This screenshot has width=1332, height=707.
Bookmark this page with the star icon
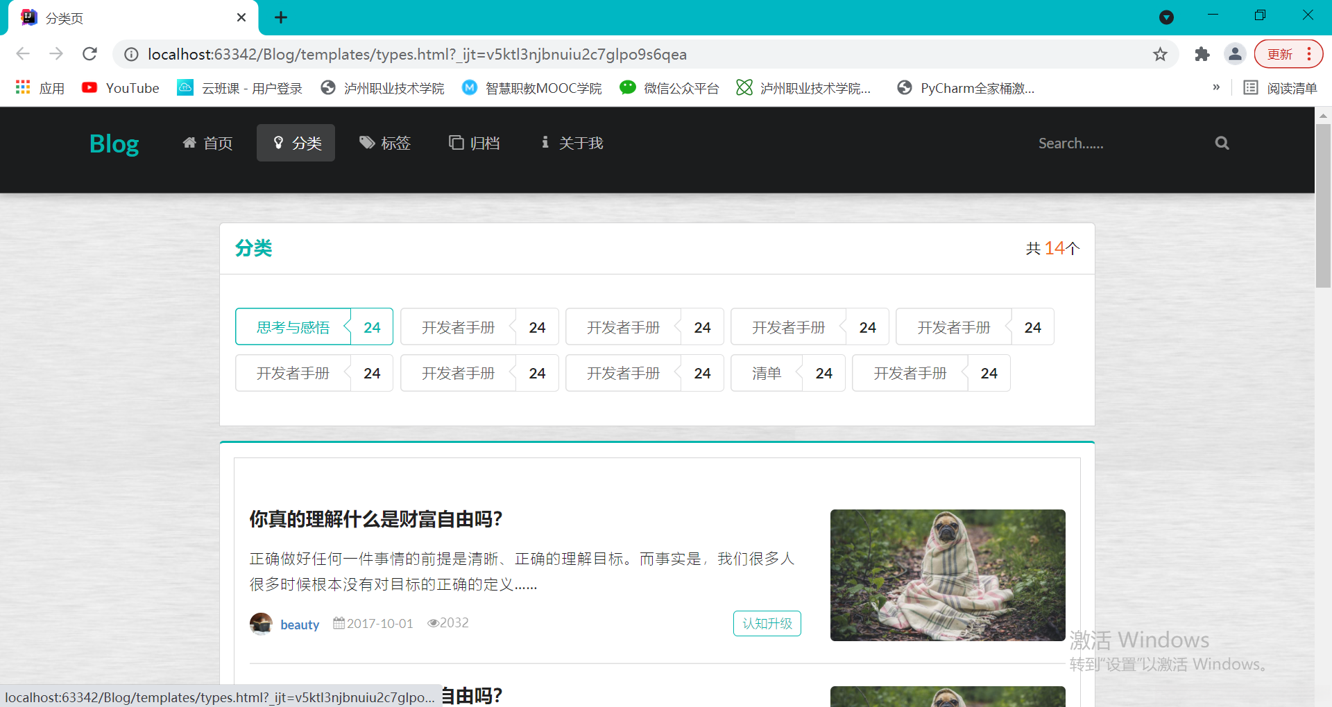(x=1160, y=54)
